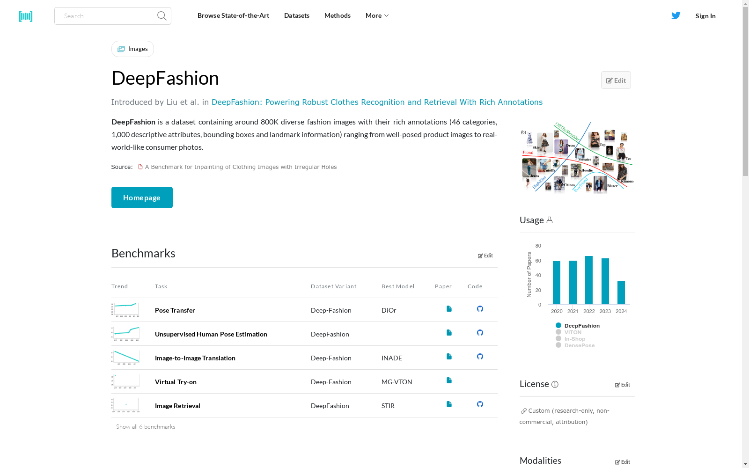Open the DeepFashion paper title link
749x468 pixels.
point(377,102)
